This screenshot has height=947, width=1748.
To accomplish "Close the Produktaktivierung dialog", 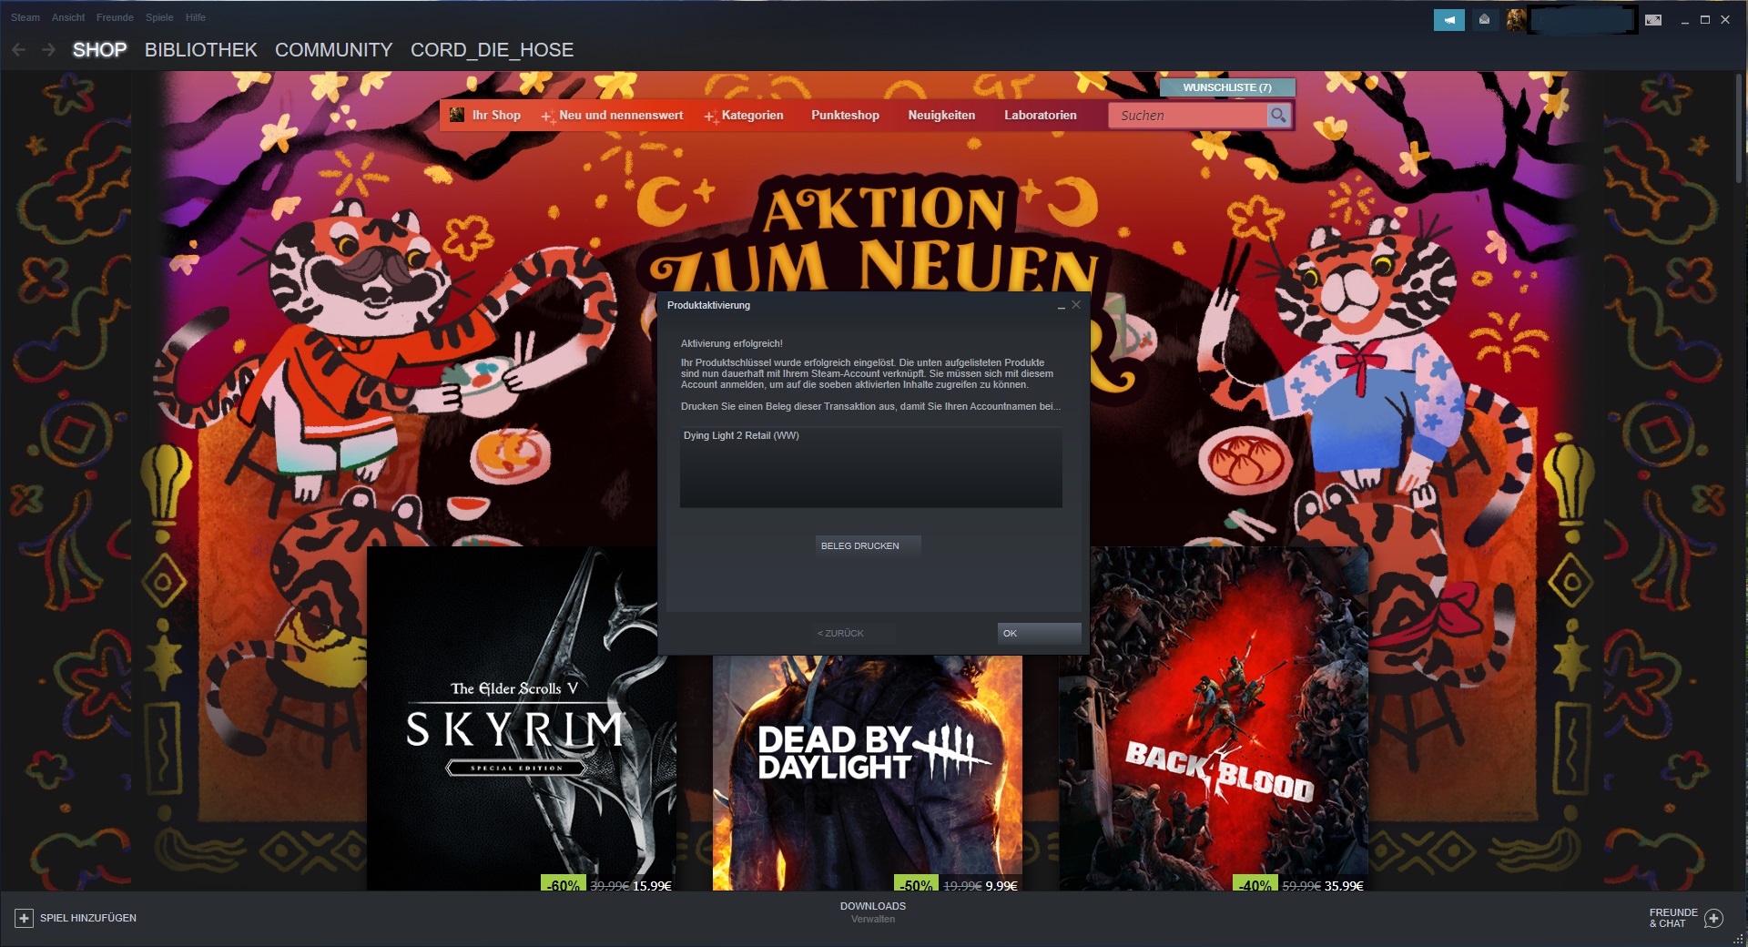I will pyautogui.click(x=1076, y=305).
